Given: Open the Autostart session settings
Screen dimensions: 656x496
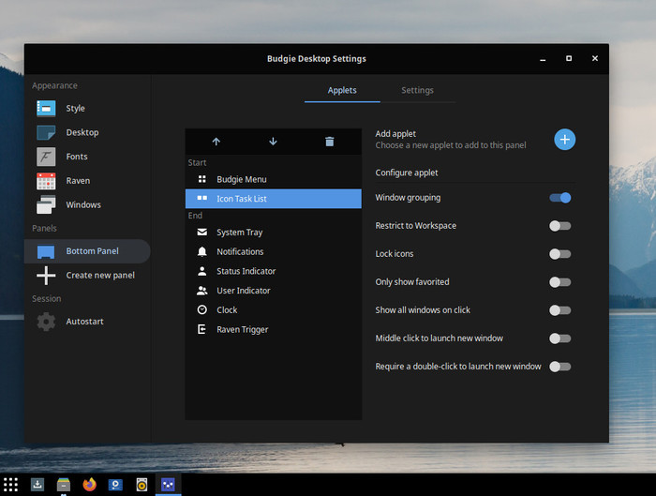Looking at the screenshot, I should click(x=84, y=322).
